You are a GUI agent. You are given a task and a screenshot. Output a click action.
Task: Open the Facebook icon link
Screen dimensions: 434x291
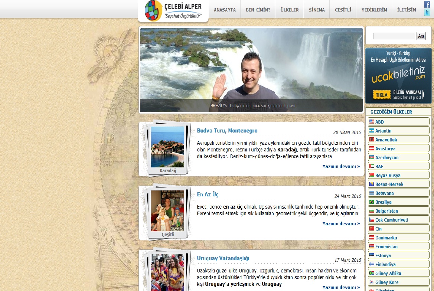point(427,4)
